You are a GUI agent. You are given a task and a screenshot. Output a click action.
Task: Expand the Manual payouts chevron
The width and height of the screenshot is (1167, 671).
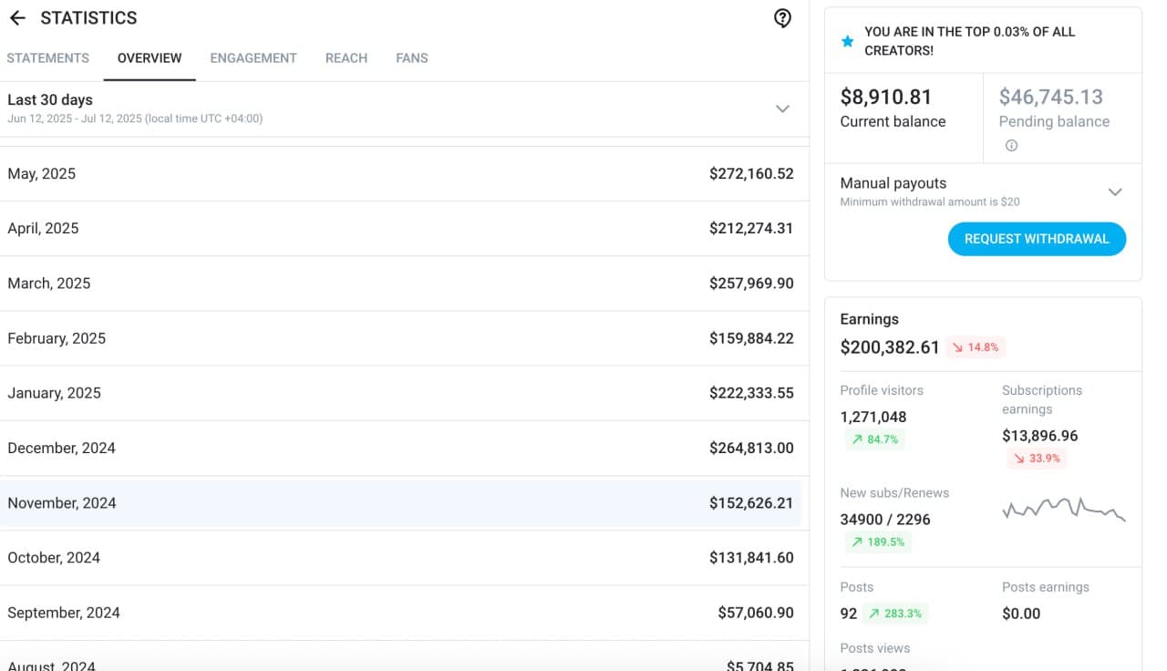[x=1115, y=191]
